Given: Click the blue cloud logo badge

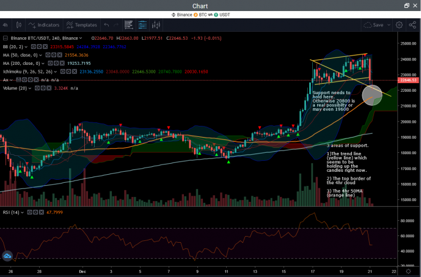Looking at the screenshot, I should point(7,256).
